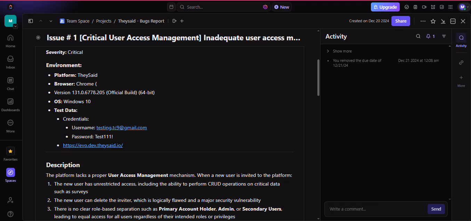The image size is (471, 221).
Task: Open Spaces in the left sidebar
Action: point(10,175)
